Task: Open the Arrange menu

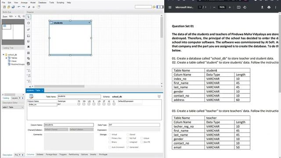Action: pyautogui.click(x=24, y=3)
